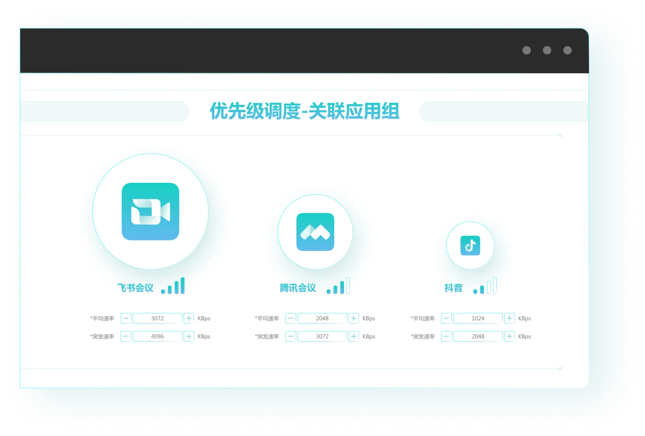Viewport: 645px width, 436px height.
Task: Click the first gray title bar dot
Action: click(x=527, y=50)
